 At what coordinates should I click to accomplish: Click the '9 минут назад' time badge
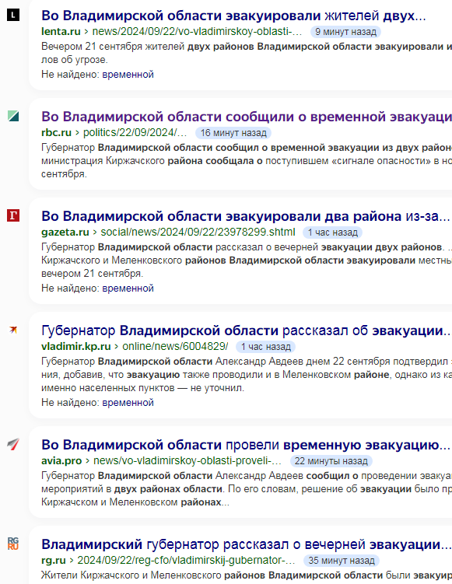tap(345, 32)
